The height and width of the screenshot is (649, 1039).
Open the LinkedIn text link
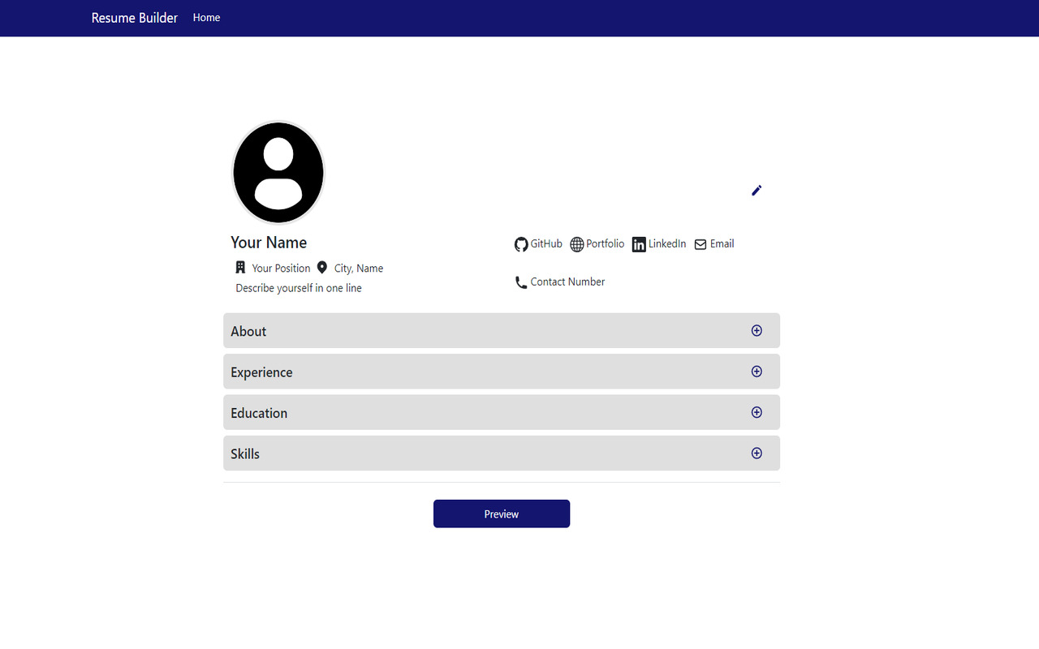(x=667, y=243)
